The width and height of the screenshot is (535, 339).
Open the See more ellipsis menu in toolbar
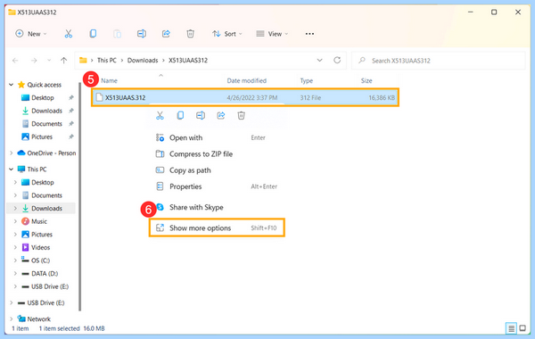coord(309,34)
